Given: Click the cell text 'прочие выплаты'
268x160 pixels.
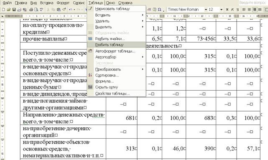Looking at the screenshot, I should (x=43, y=39).
